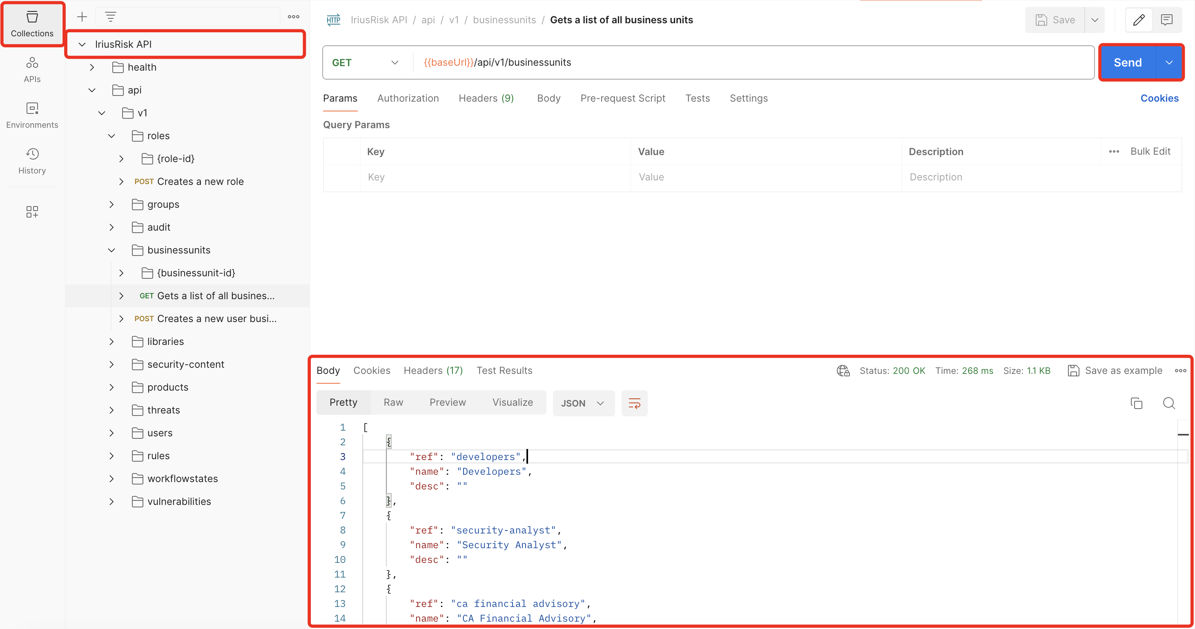
Task: Expand the libraries folder
Action: (x=111, y=342)
